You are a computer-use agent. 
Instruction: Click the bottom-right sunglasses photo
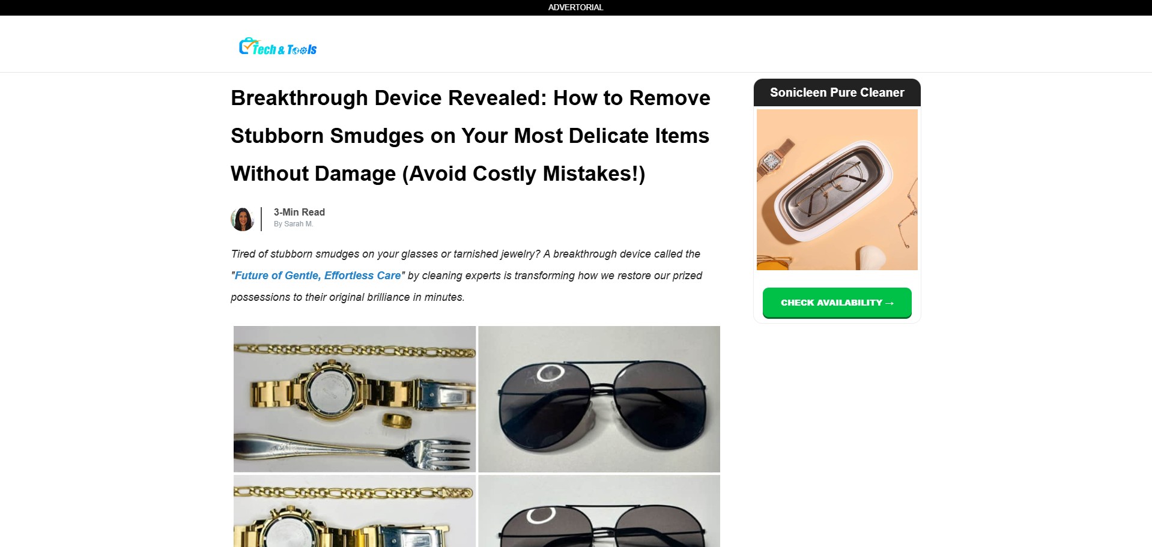[x=599, y=511]
